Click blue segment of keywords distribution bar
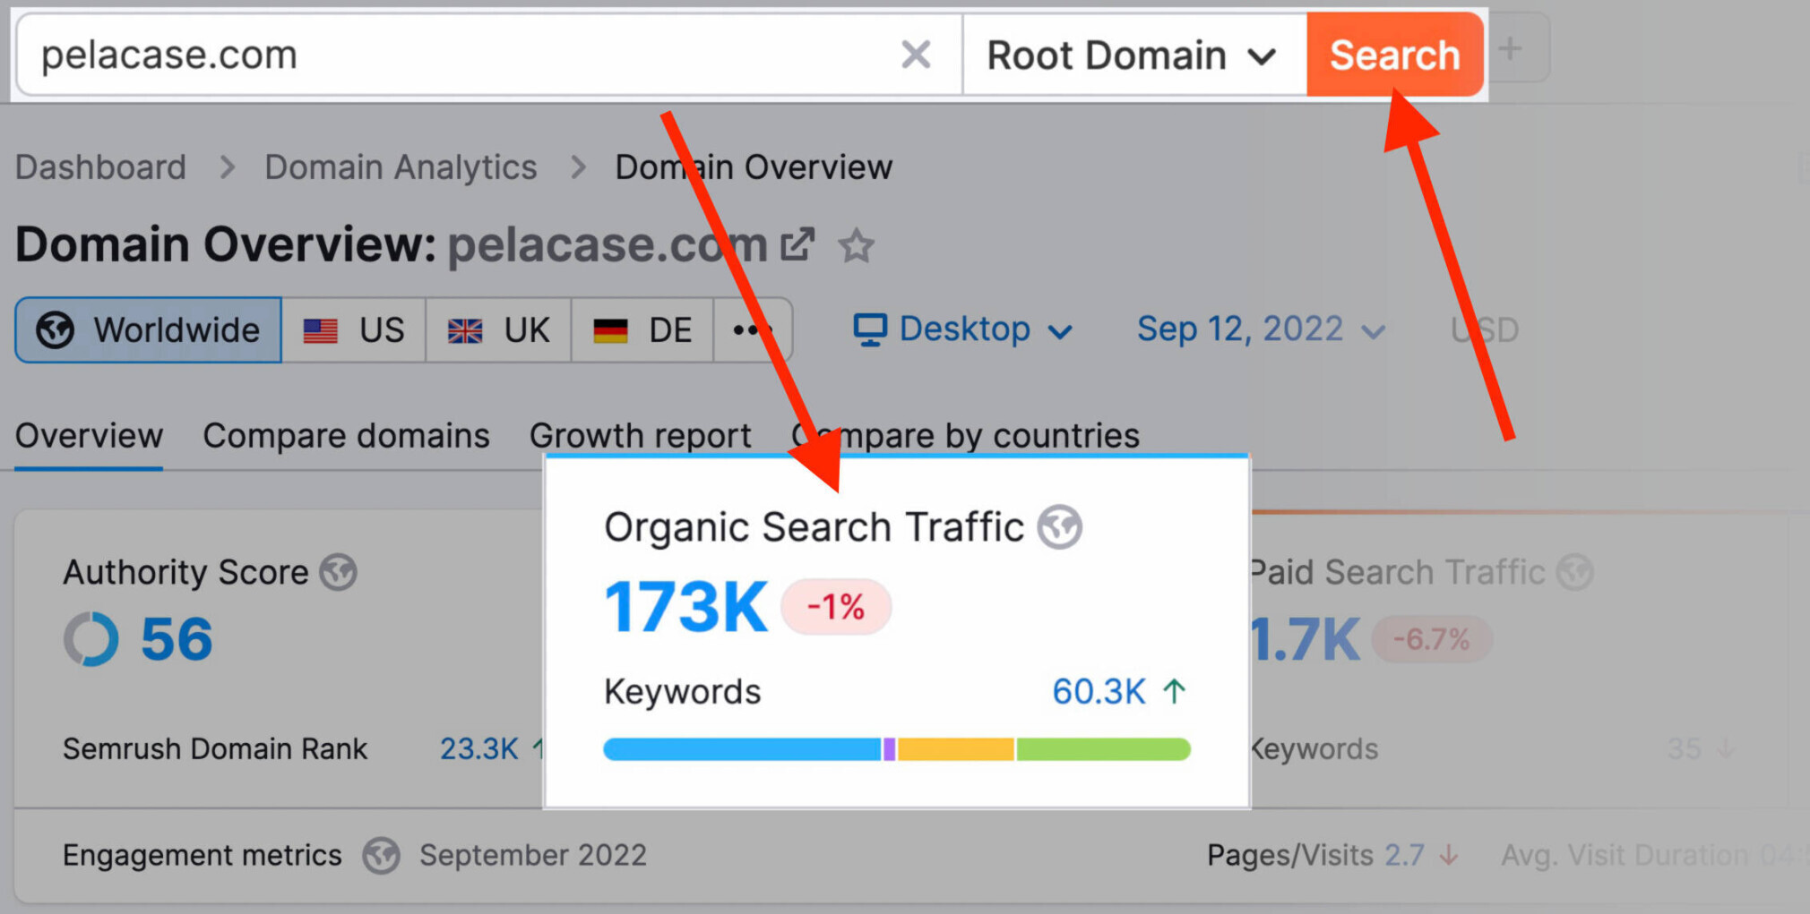The image size is (1810, 914). (x=742, y=749)
